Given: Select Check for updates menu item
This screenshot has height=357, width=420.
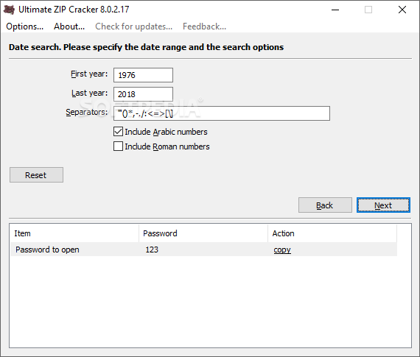Looking at the screenshot, I should pyautogui.click(x=133, y=26).
